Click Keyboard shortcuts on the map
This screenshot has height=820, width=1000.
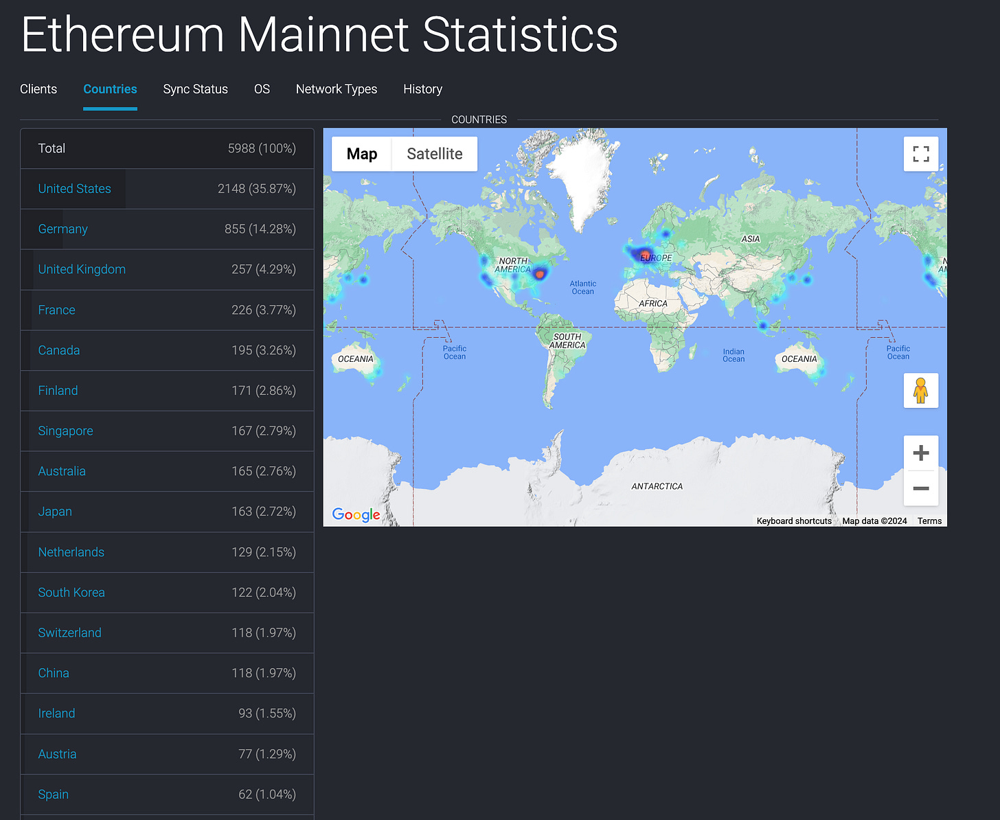(794, 521)
